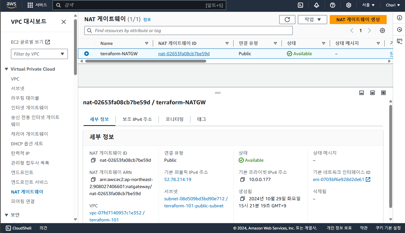The width and height of the screenshot is (405, 233).
Task: Open table preferences gear icon
Action: [382, 30]
